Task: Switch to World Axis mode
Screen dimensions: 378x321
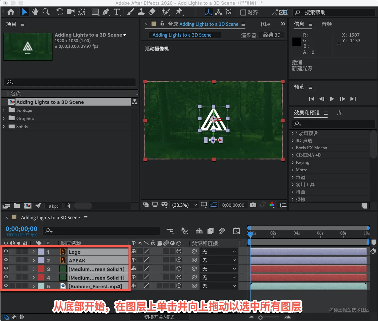Action: [218, 12]
